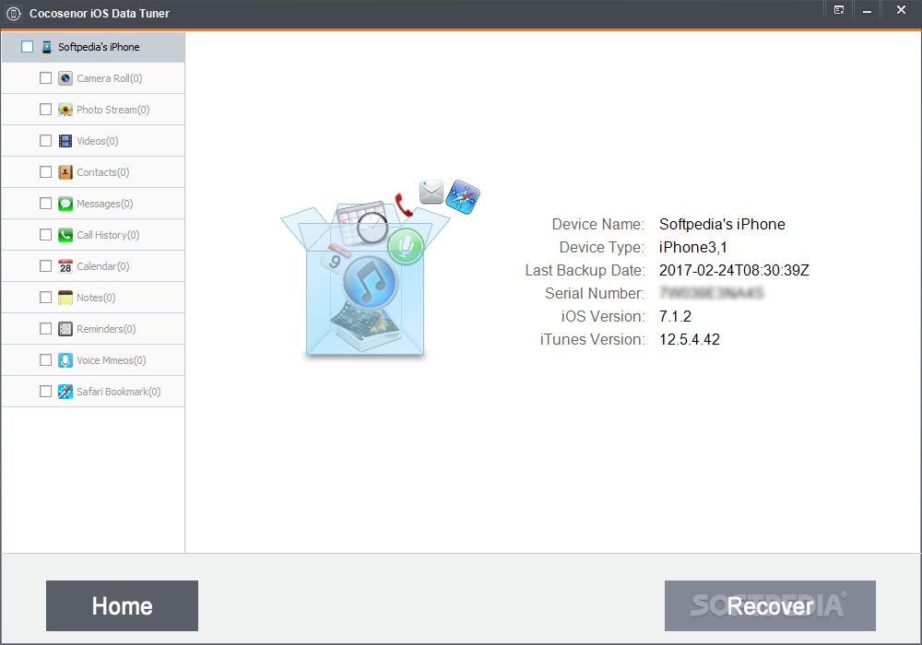Click the Recover button
This screenshot has width=922, height=645.
click(x=770, y=605)
